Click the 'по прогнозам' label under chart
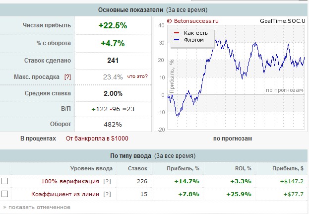Viewport: 309px width, 214px height. click(233, 139)
